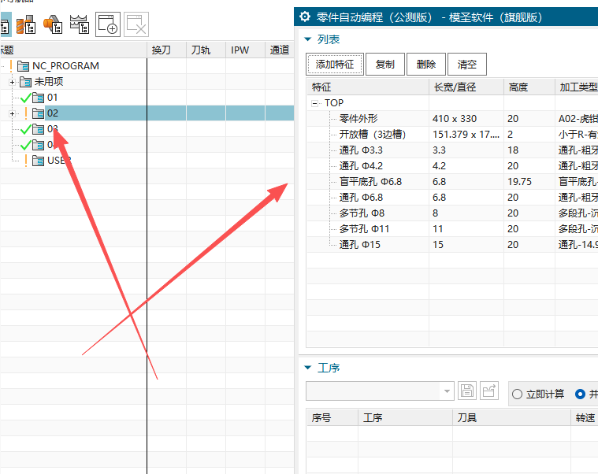Click the export folder icon in 工序

489,391
